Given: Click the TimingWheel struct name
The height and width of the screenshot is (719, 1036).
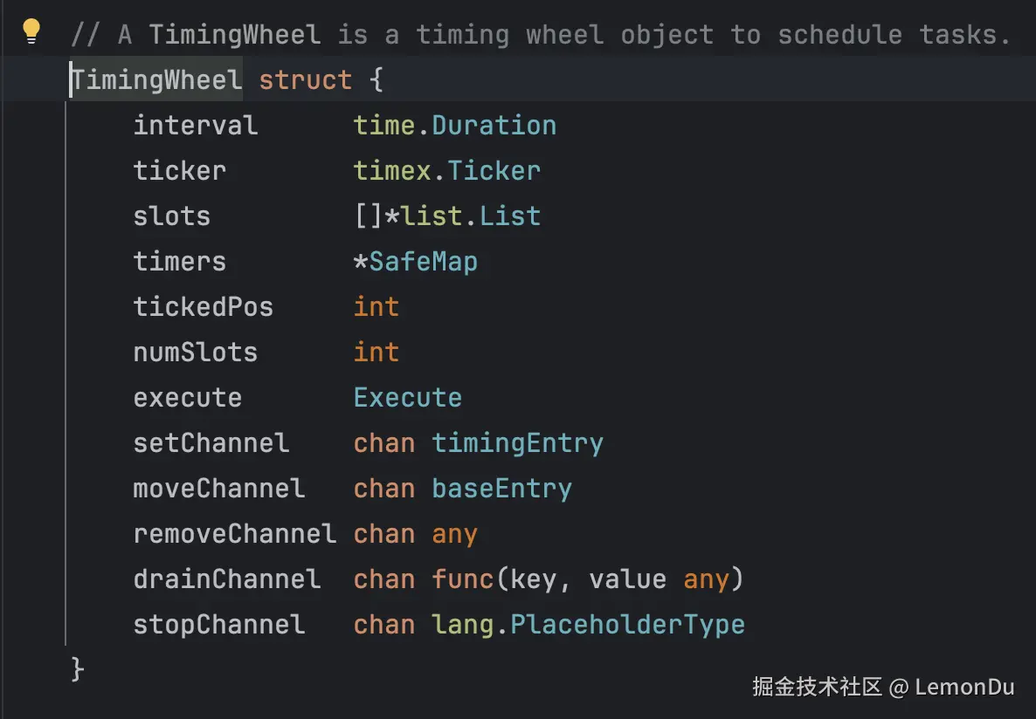Looking at the screenshot, I should point(156,80).
